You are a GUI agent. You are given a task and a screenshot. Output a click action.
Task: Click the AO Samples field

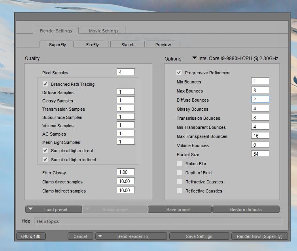(x=126, y=133)
